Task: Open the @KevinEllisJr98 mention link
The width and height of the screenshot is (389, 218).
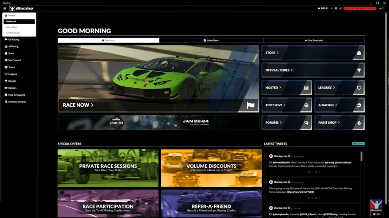Action: coord(281,163)
